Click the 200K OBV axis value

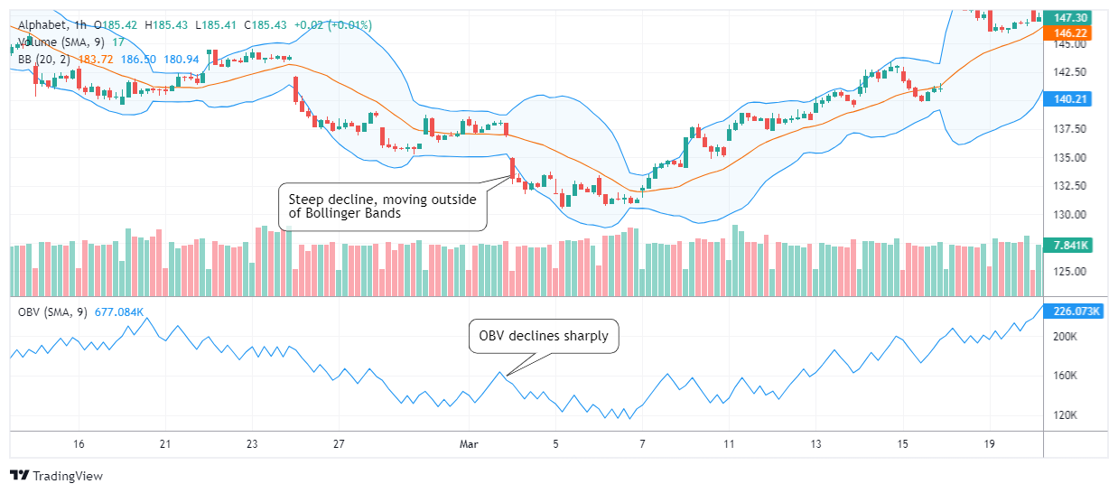(1066, 336)
